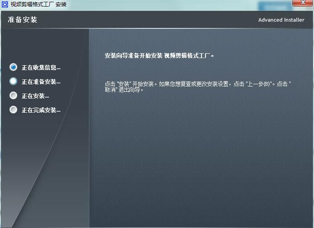Click the window title 视频剪辑格式工厂 安装
Screen dimensions: 314x228
pyautogui.click(x=38, y=4)
